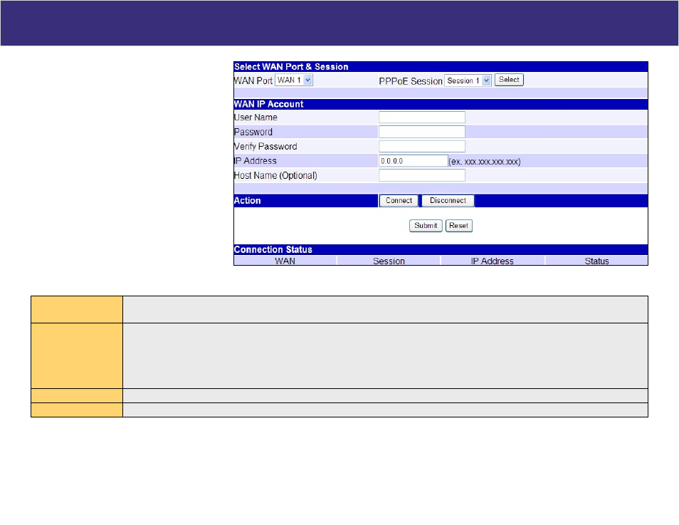Click the (ex. xxx.xxx.xxx.xxx) hint text

click(x=485, y=162)
